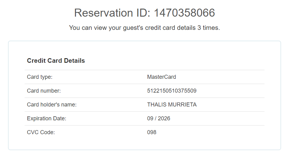Click the Reservation ID heading text
The image size is (290, 156).
pyautogui.click(x=144, y=13)
